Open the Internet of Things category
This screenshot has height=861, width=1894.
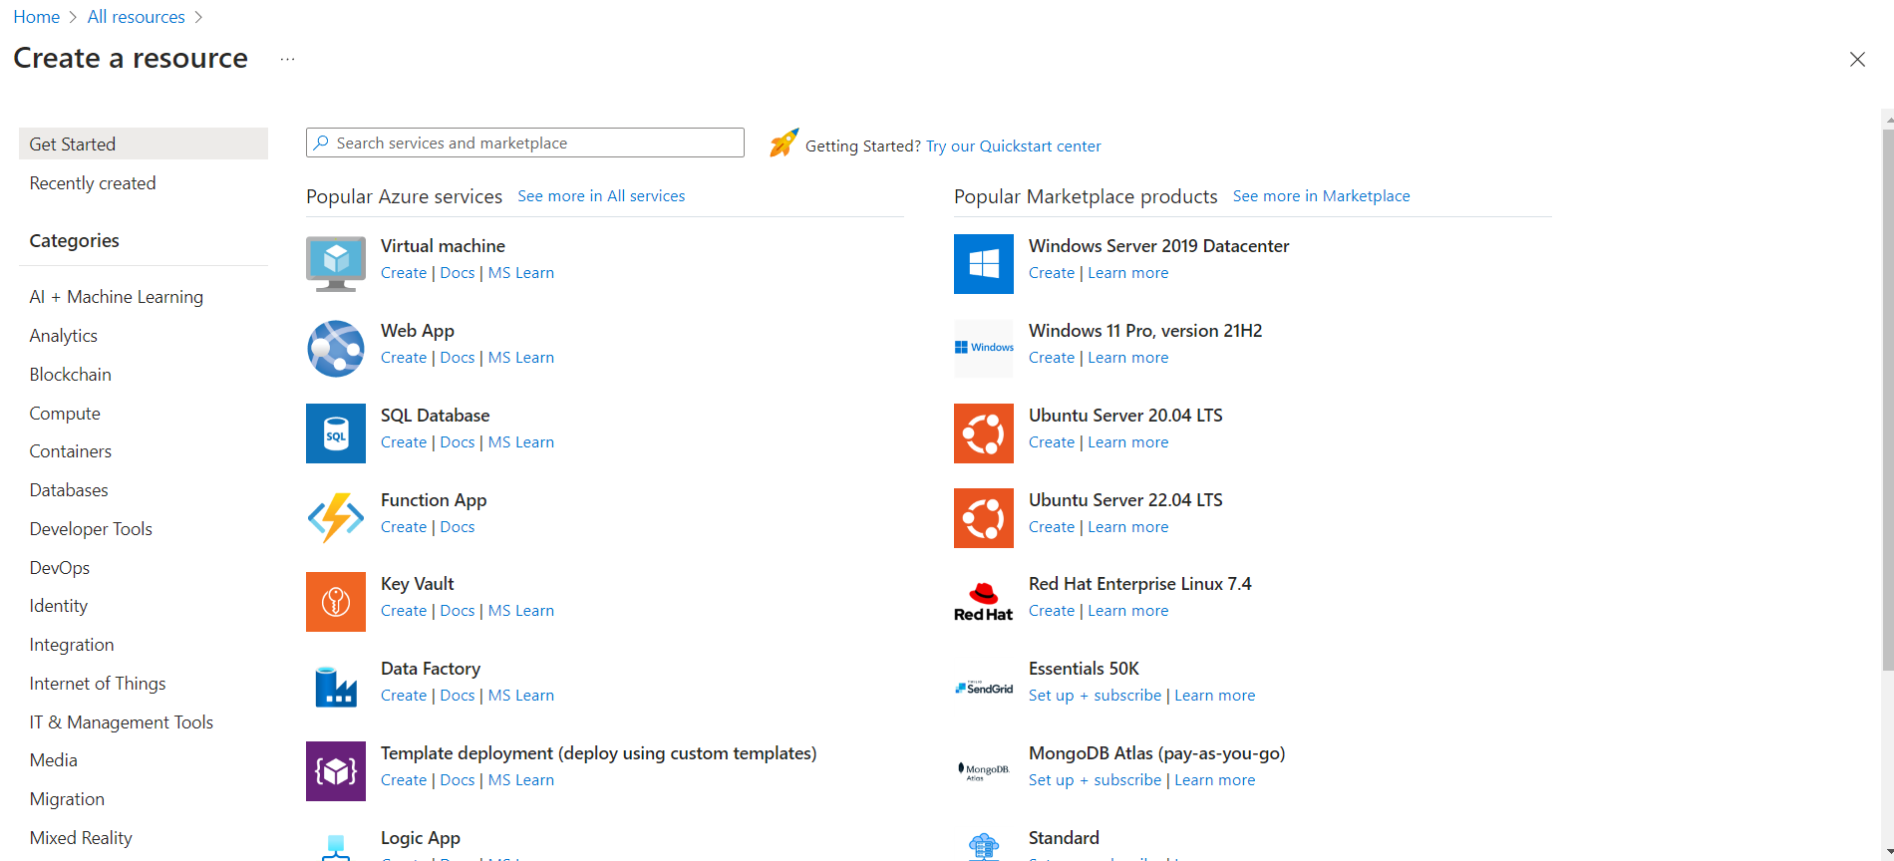pos(98,684)
